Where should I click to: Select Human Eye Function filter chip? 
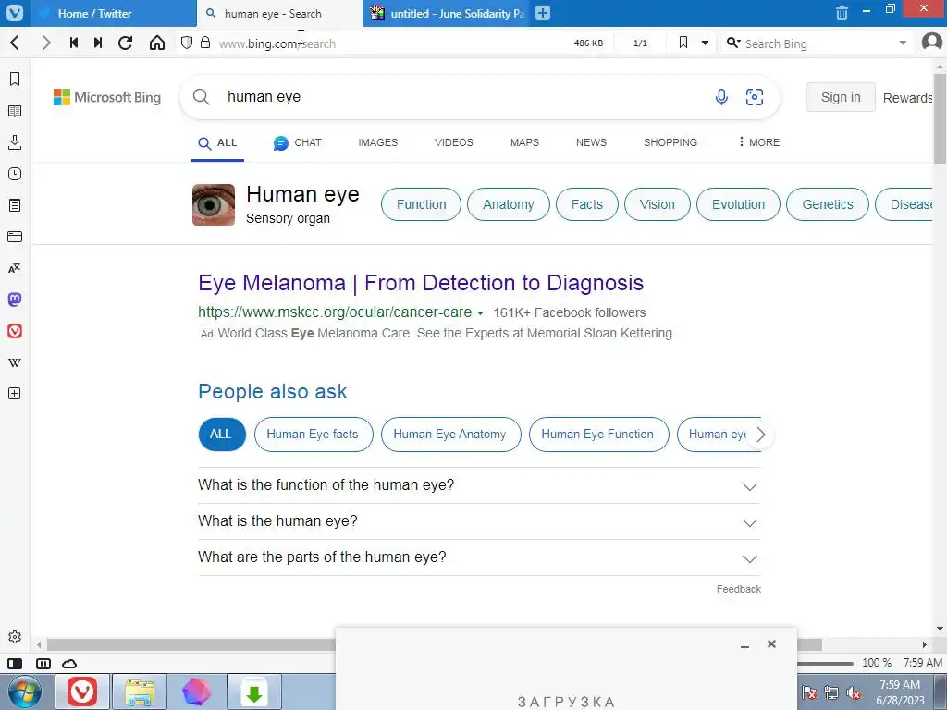(598, 435)
